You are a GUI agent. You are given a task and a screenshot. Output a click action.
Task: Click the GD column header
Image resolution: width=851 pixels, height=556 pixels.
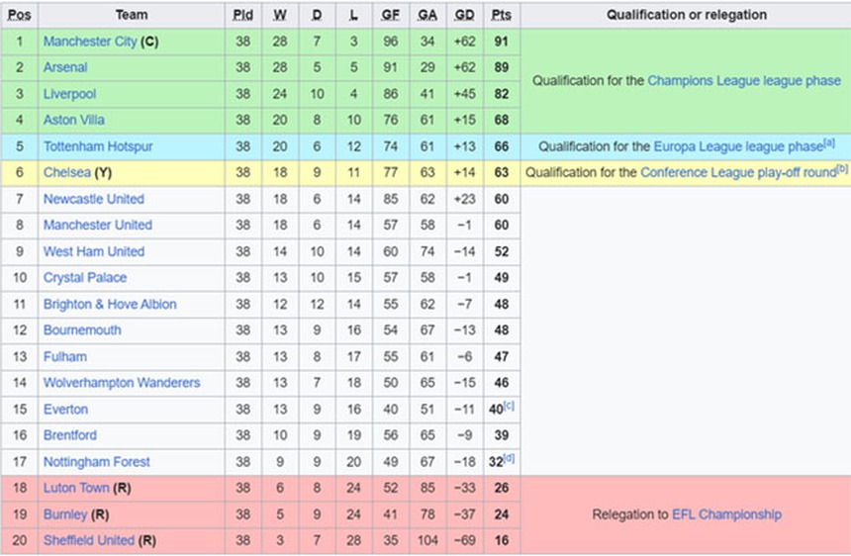pyautogui.click(x=464, y=15)
